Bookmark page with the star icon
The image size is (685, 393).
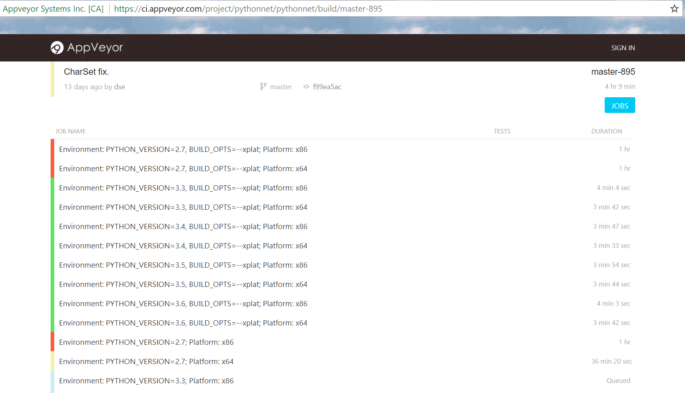[x=674, y=8]
